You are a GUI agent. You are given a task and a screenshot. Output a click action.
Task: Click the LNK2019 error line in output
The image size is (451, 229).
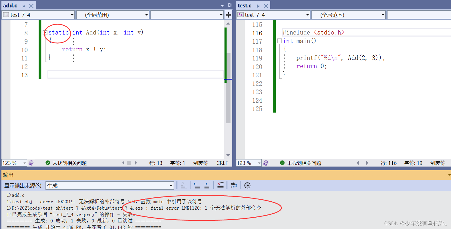pos(104,202)
